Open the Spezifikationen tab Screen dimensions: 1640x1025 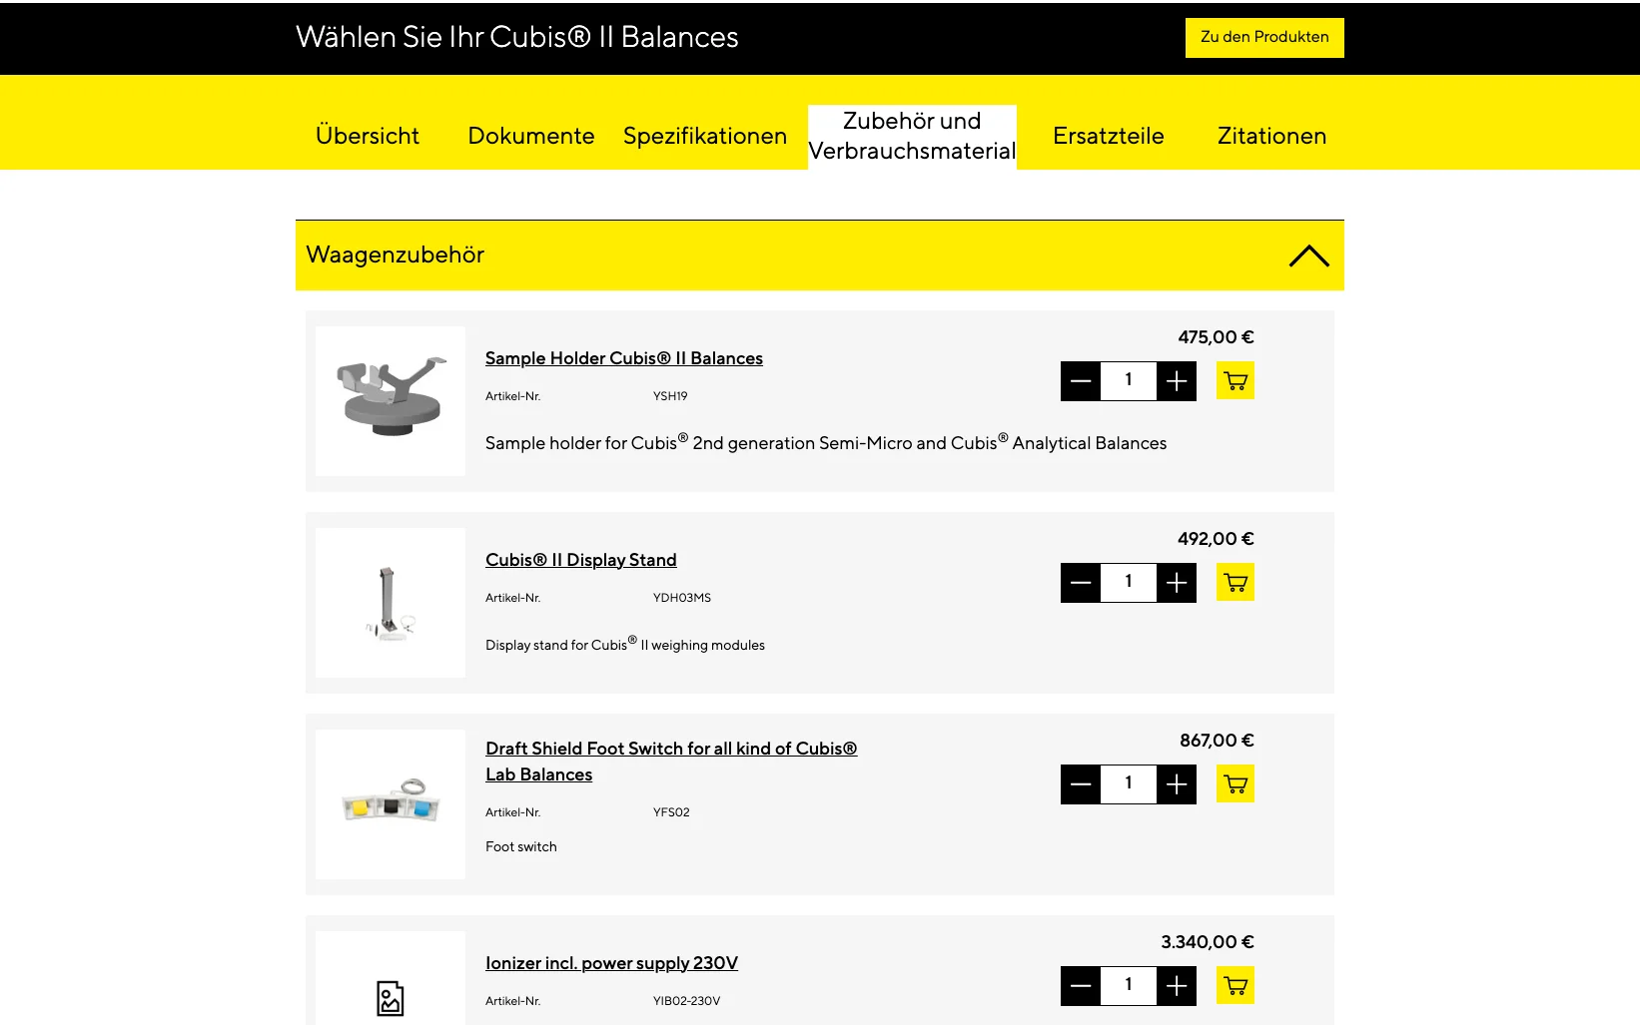click(705, 136)
